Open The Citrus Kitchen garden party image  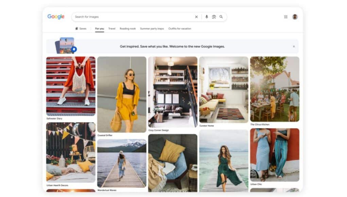tap(275, 89)
